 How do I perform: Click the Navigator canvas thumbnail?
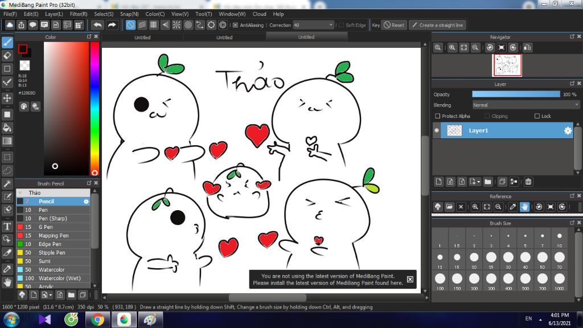(507, 65)
